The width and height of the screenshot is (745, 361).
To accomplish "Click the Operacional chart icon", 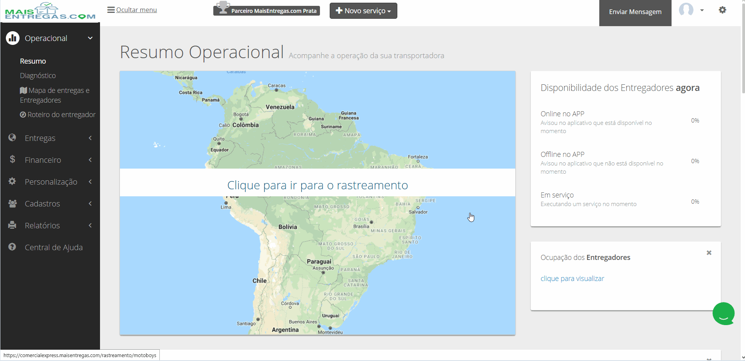I will 13,38.
